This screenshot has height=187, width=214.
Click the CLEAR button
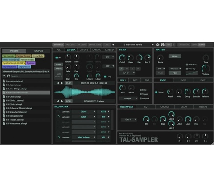202,45
